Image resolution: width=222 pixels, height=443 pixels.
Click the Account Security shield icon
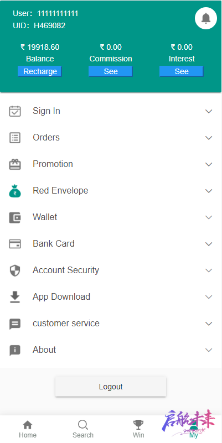pos(15,270)
